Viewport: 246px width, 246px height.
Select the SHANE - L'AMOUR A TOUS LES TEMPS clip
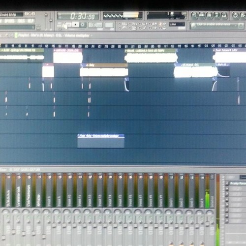(151, 56)
